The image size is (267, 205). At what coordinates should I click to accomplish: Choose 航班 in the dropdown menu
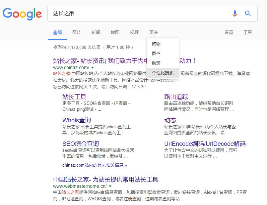(156, 63)
